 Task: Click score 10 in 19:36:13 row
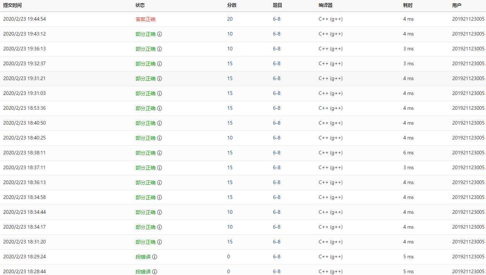coord(230,49)
